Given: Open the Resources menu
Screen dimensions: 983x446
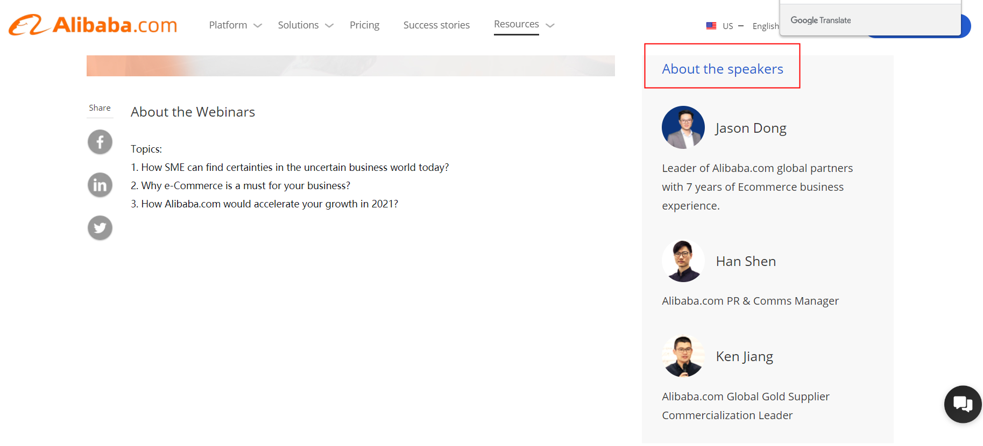Looking at the screenshot, I should (517, 24).
